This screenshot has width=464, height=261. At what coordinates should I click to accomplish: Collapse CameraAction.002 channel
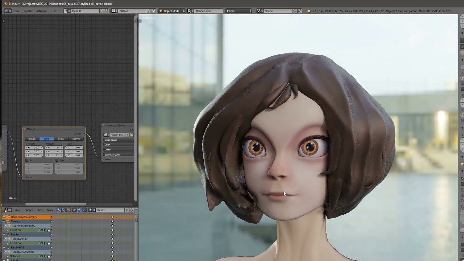pos(5,226)
